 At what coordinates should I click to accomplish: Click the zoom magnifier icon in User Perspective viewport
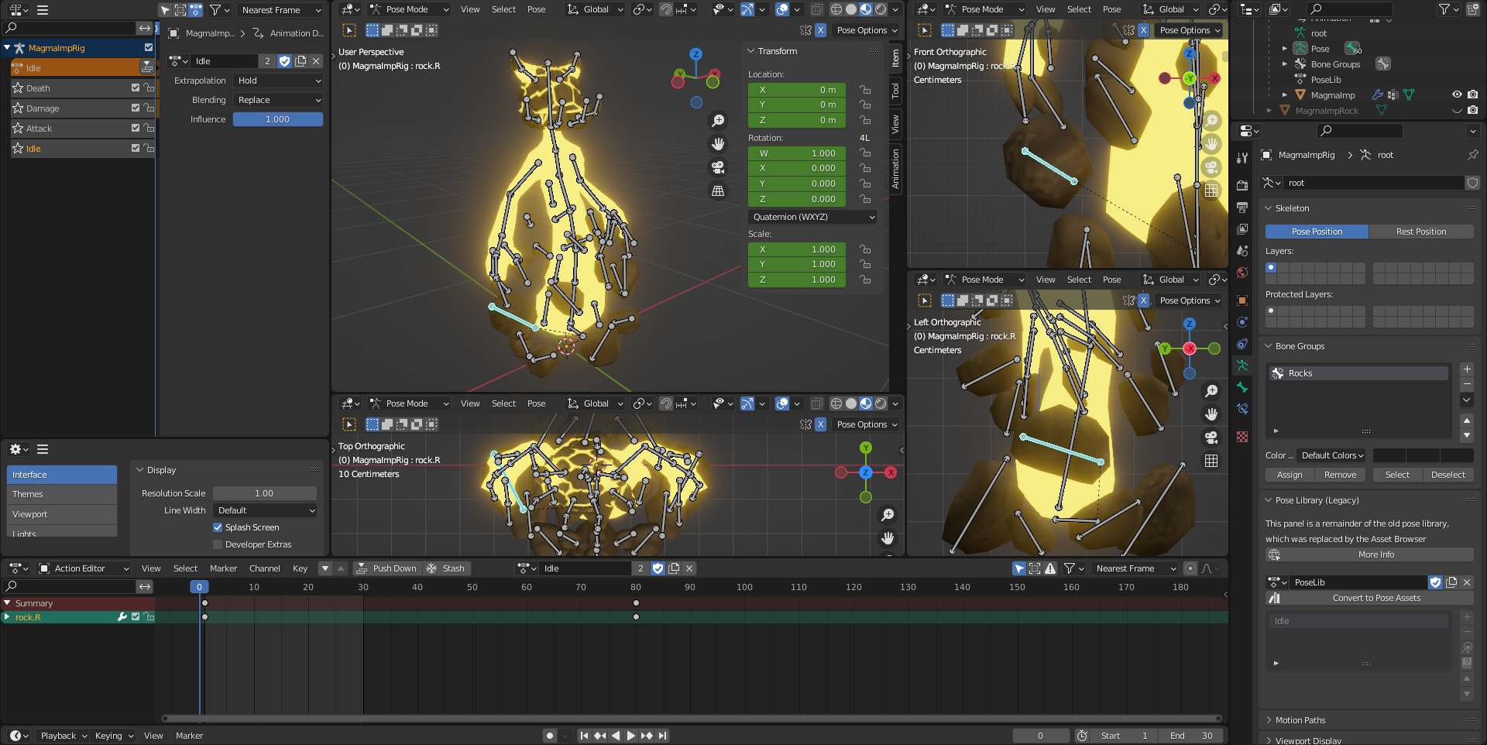point(718,121)
